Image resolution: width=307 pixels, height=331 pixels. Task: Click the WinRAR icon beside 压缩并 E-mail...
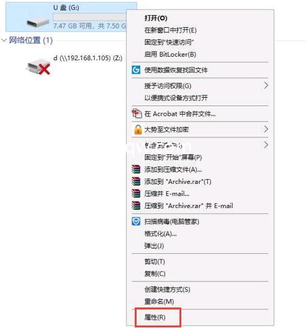tap(136, 194)
